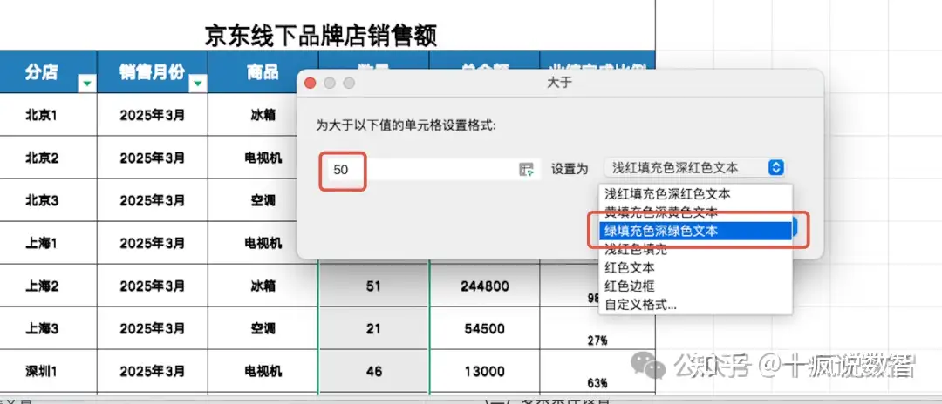942x404 pixels.
Task: Select the amount cell 244800
Action: (x=484, y=286)
